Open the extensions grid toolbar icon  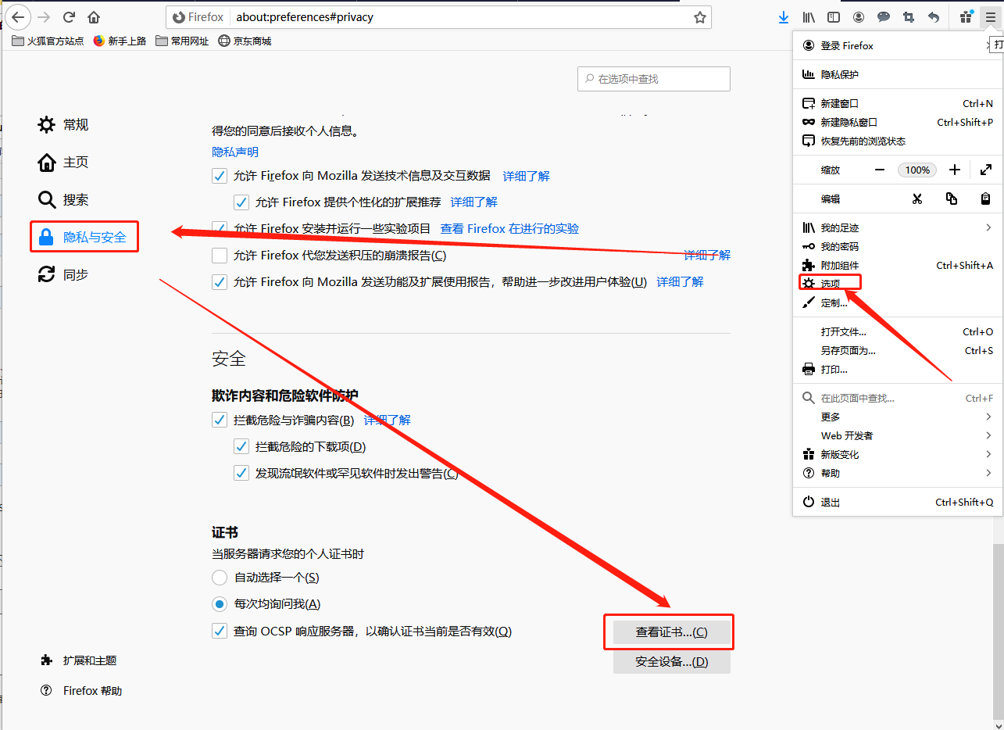966,16
